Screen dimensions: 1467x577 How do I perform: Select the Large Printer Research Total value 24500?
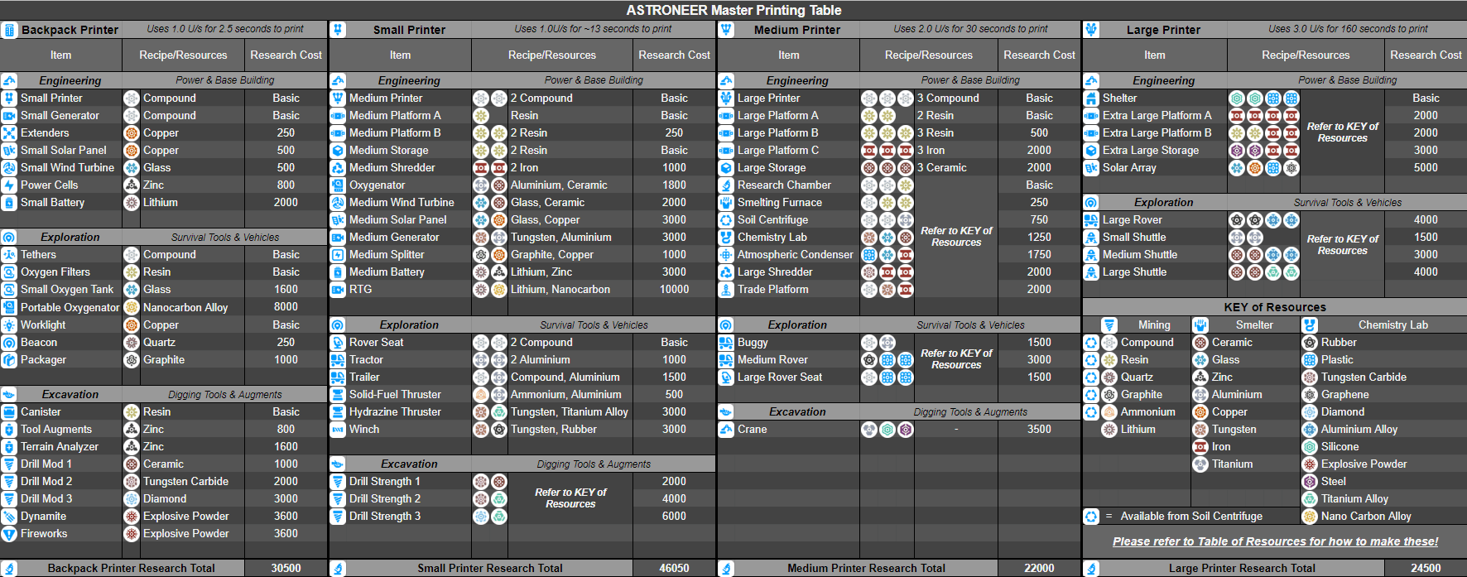[1425, 568]
